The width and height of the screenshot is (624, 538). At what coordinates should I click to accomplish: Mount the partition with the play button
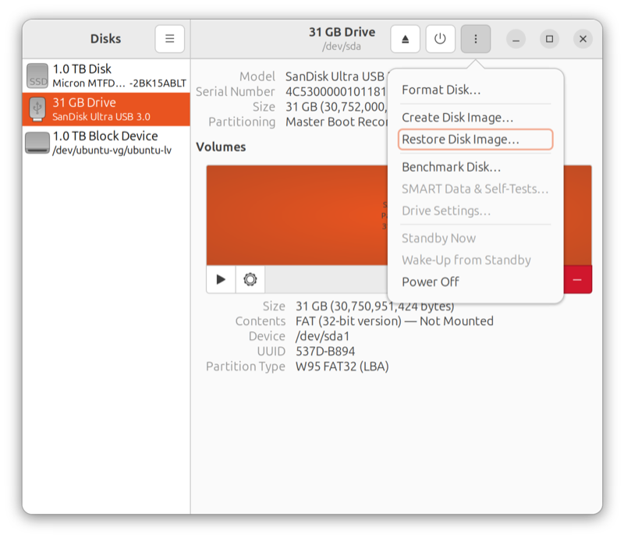(221, 278)
